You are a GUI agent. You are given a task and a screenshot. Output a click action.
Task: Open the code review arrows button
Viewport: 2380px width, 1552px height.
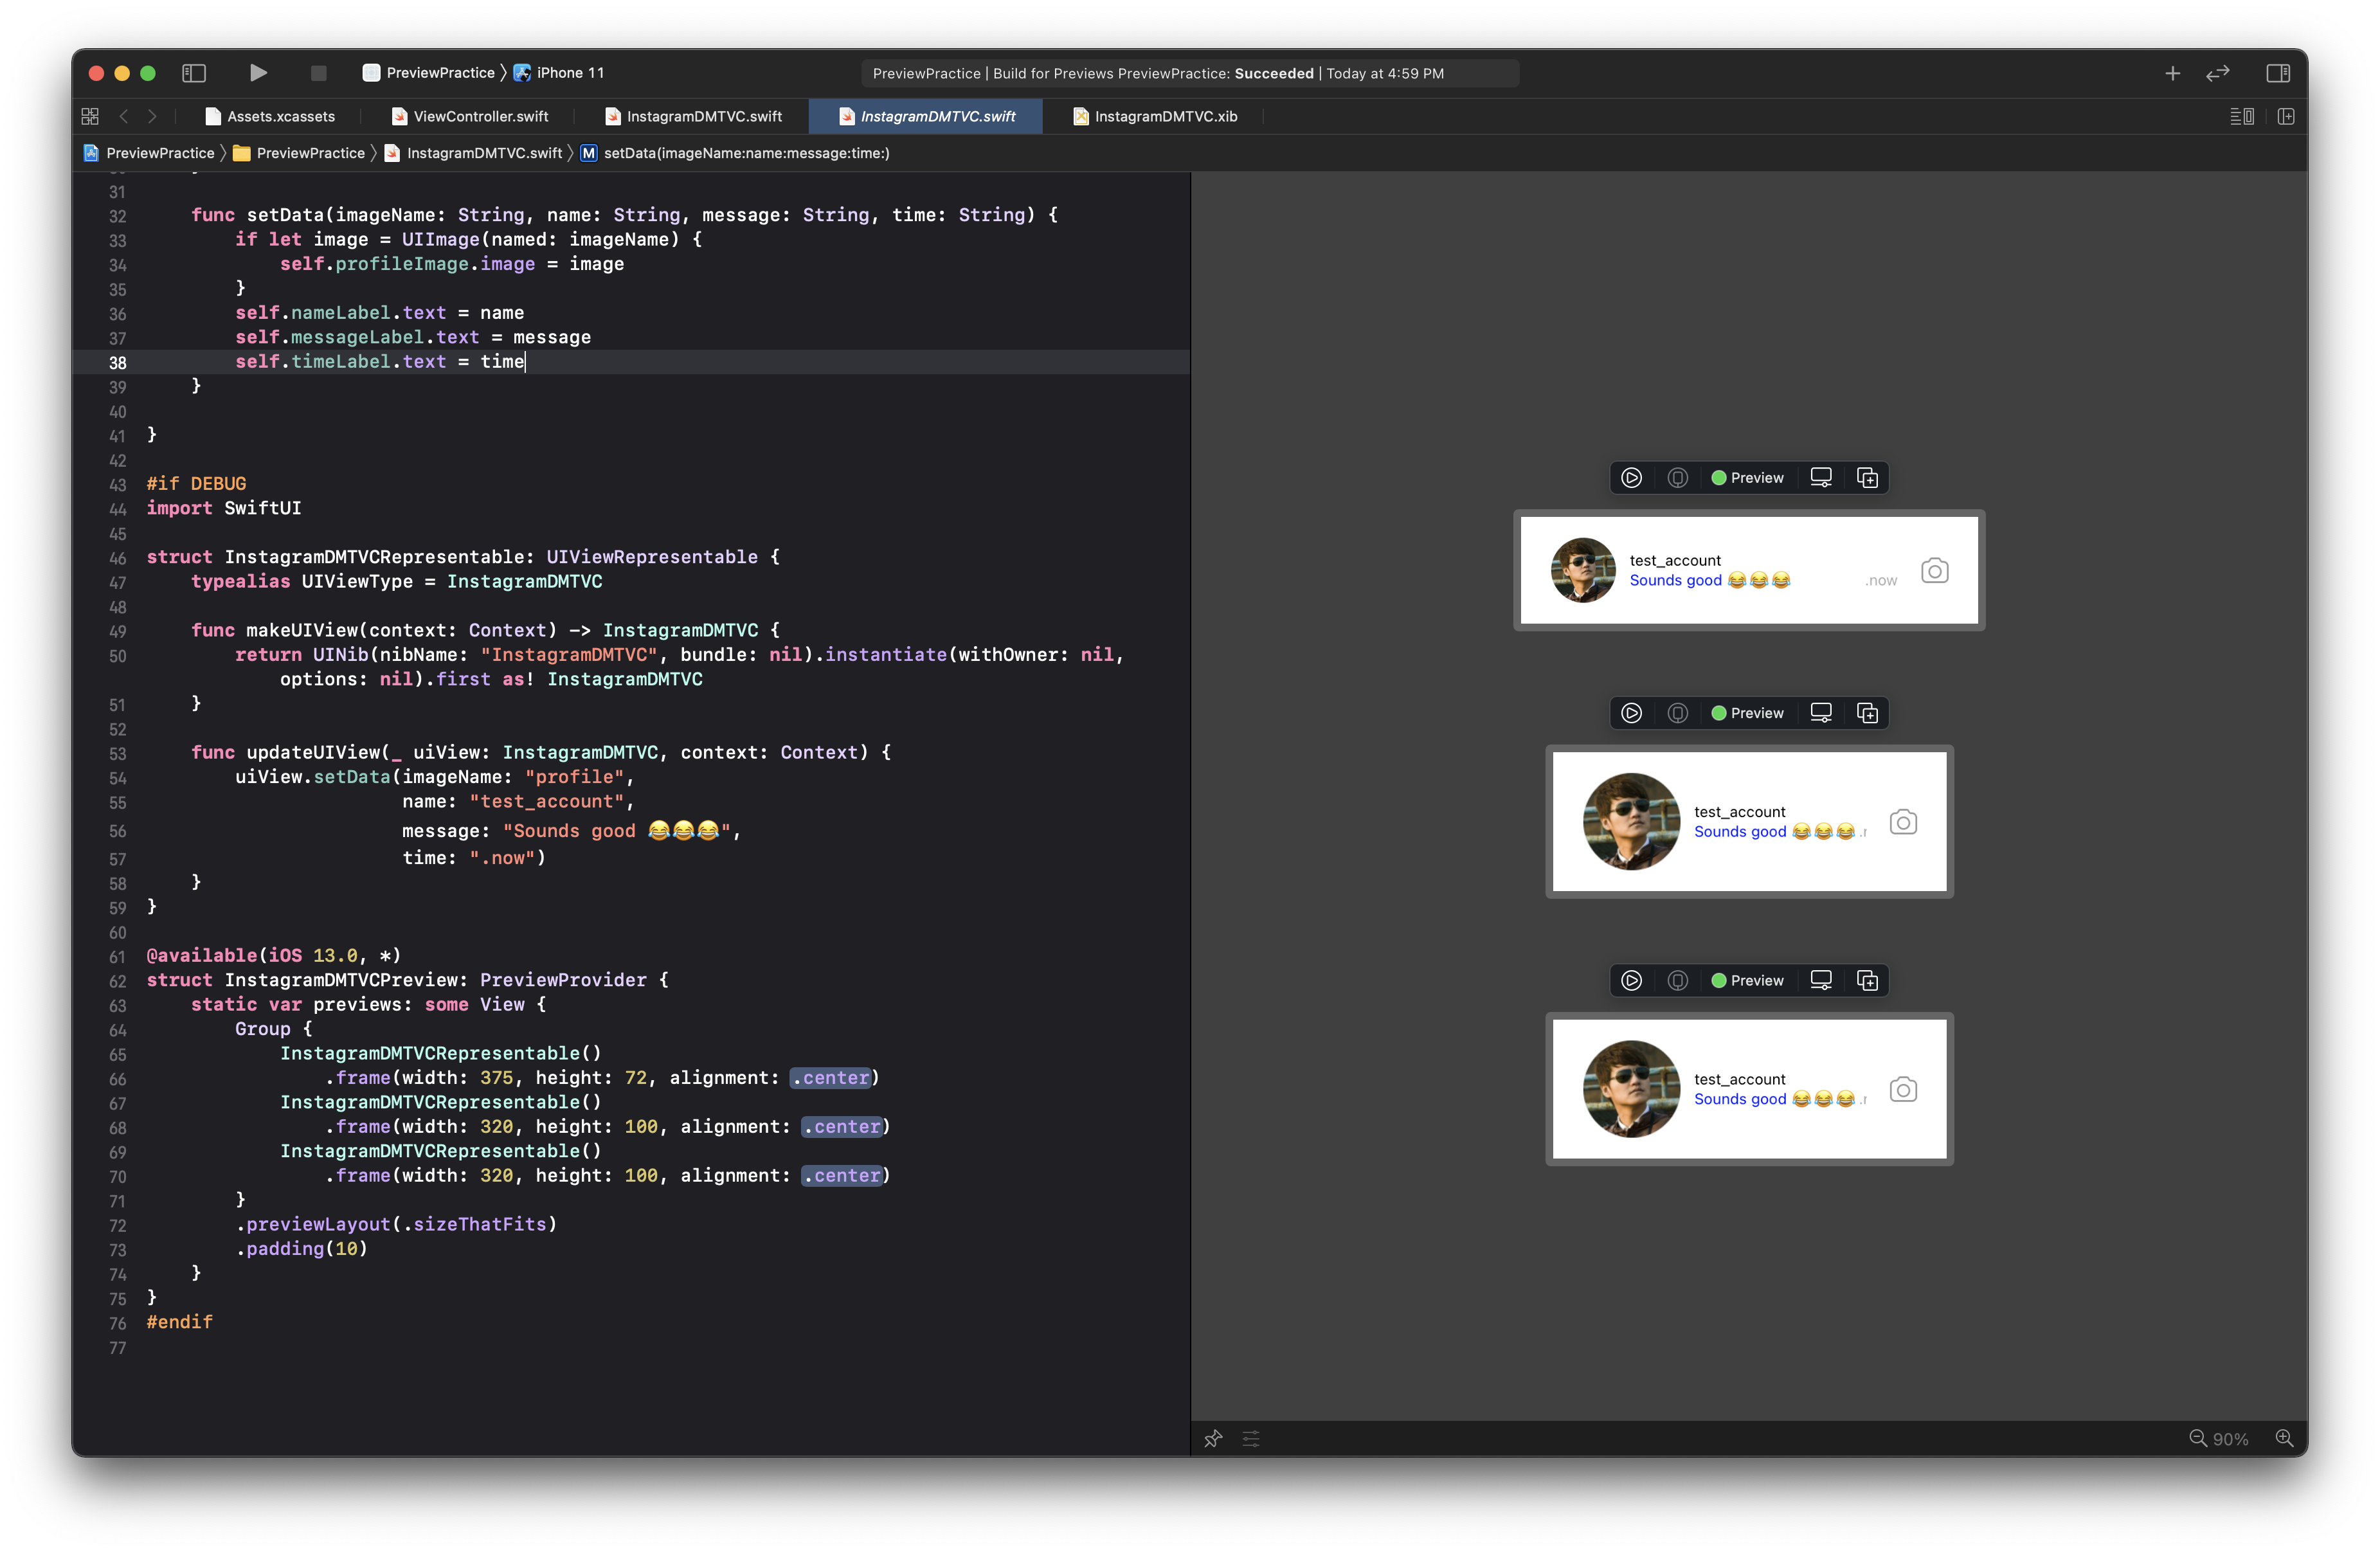click(2218, 73)
